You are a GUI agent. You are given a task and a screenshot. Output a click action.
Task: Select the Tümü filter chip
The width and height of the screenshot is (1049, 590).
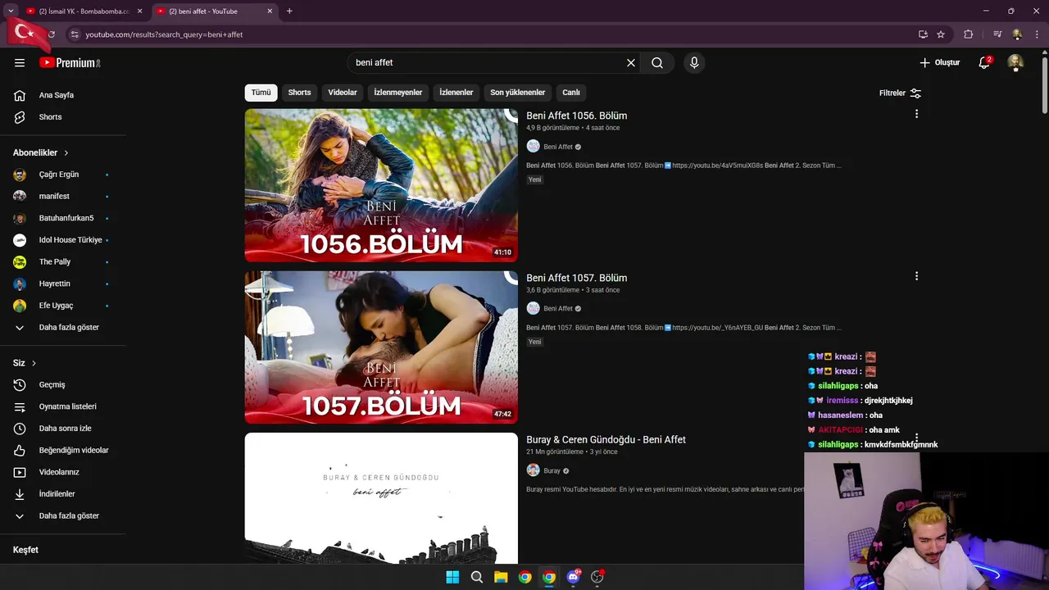(x=261, y=93)
